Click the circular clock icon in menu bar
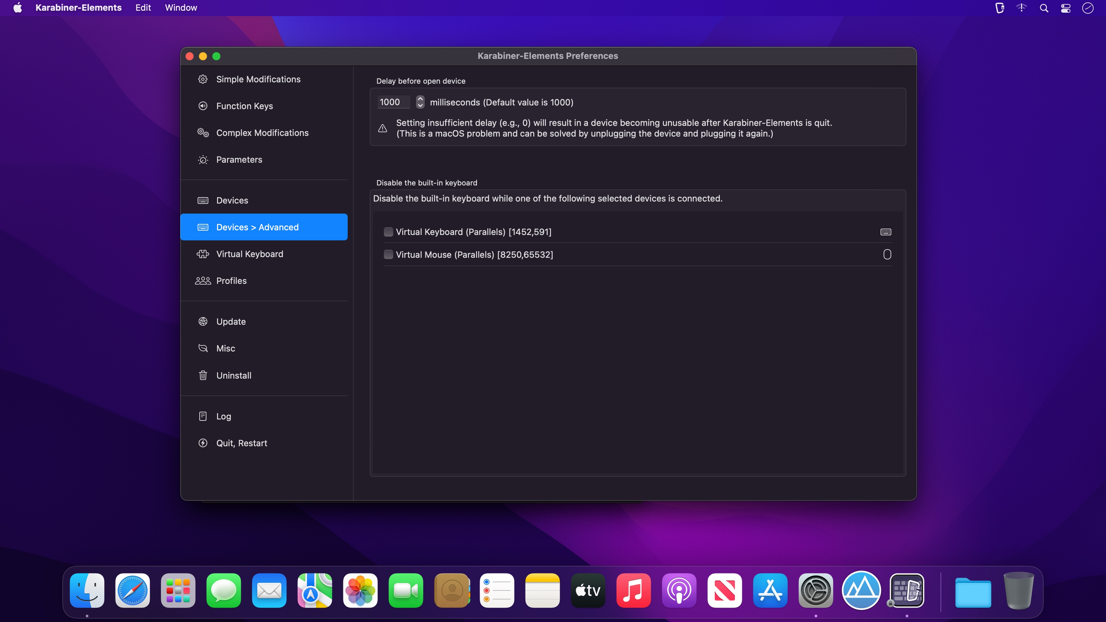 point(1088,8)
